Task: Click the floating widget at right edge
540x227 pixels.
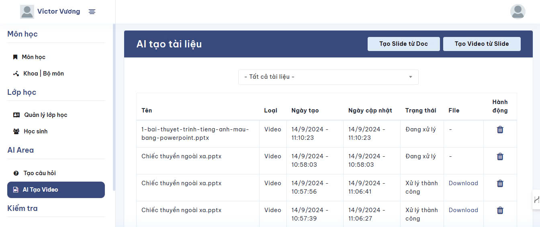Action: (x=536, y=199)
